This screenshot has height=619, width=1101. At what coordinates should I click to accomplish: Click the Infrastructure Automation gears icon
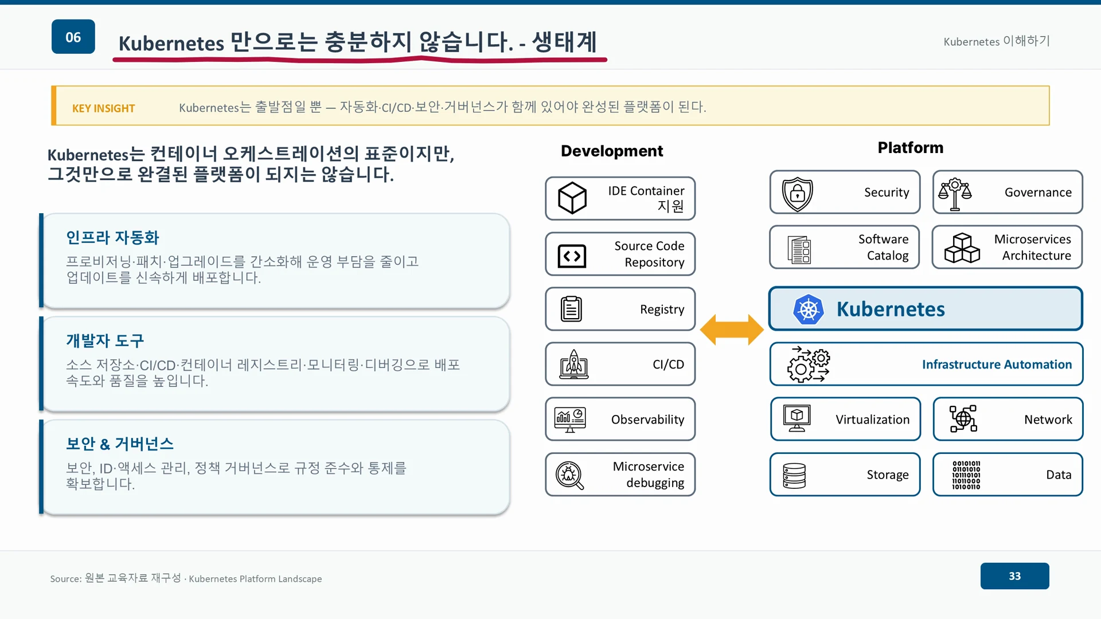pos(809,364)
